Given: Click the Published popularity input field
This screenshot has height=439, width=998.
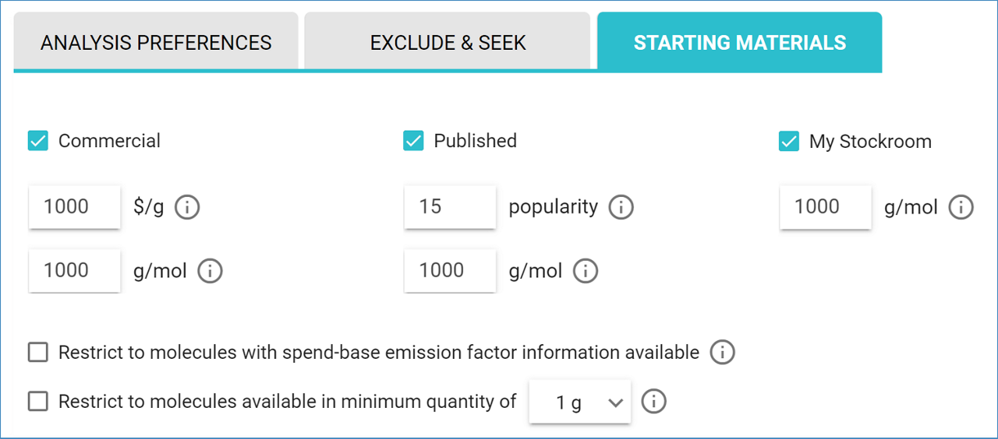Looking at the screenshot, I should tap(450, 207).
